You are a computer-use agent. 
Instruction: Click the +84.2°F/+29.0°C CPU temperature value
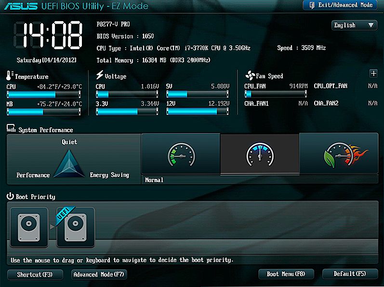59,87
